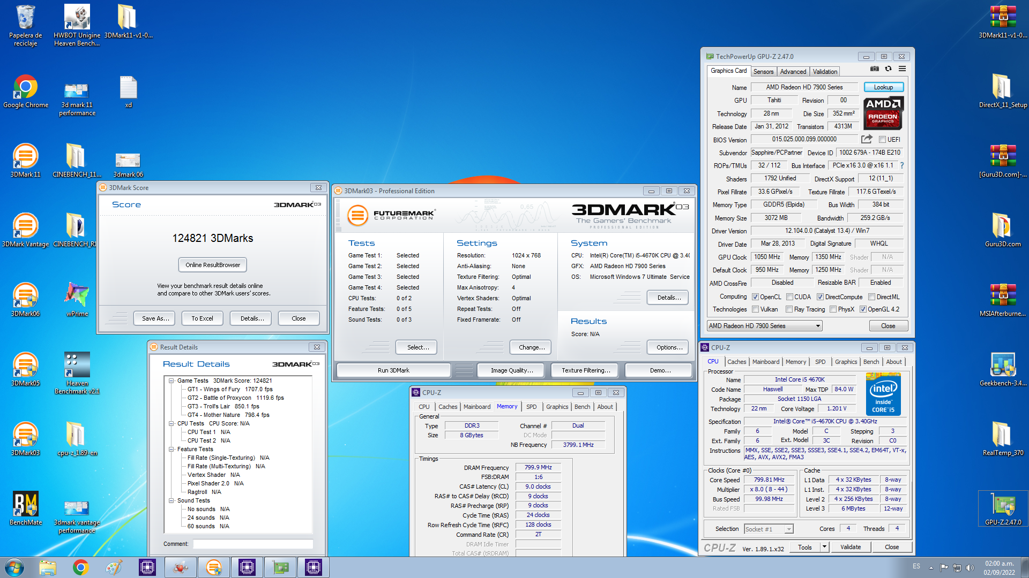
Task: Open the GPU-Z hamburger menu icon
Action: coord(902,69)
